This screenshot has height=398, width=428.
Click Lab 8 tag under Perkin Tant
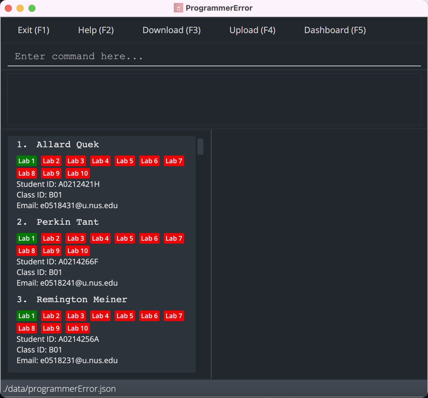(27, 251)
